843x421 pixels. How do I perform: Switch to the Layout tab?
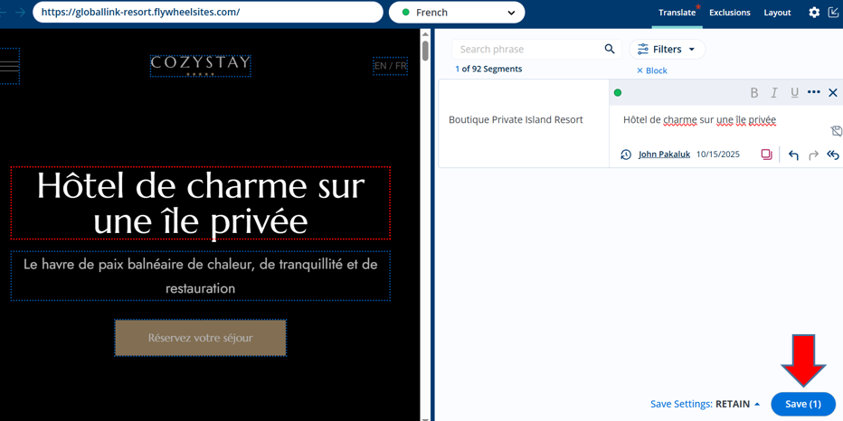pyautogui.click(x=777, y=13)
